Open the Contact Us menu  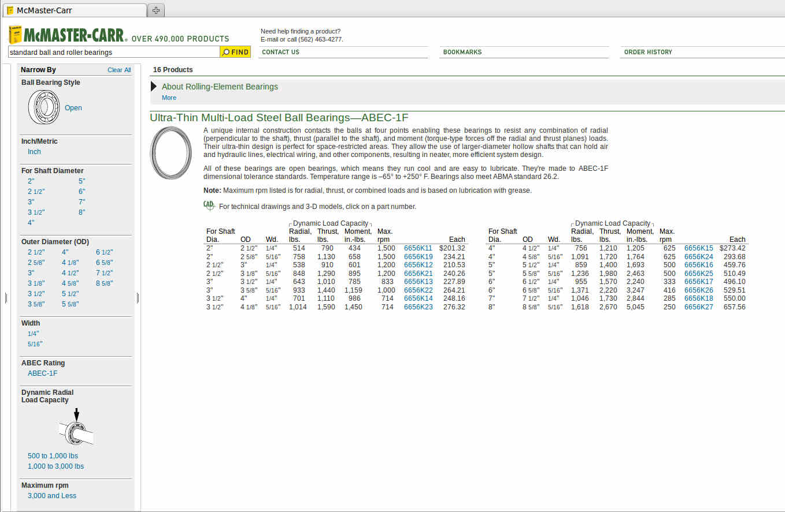(280, 52)
